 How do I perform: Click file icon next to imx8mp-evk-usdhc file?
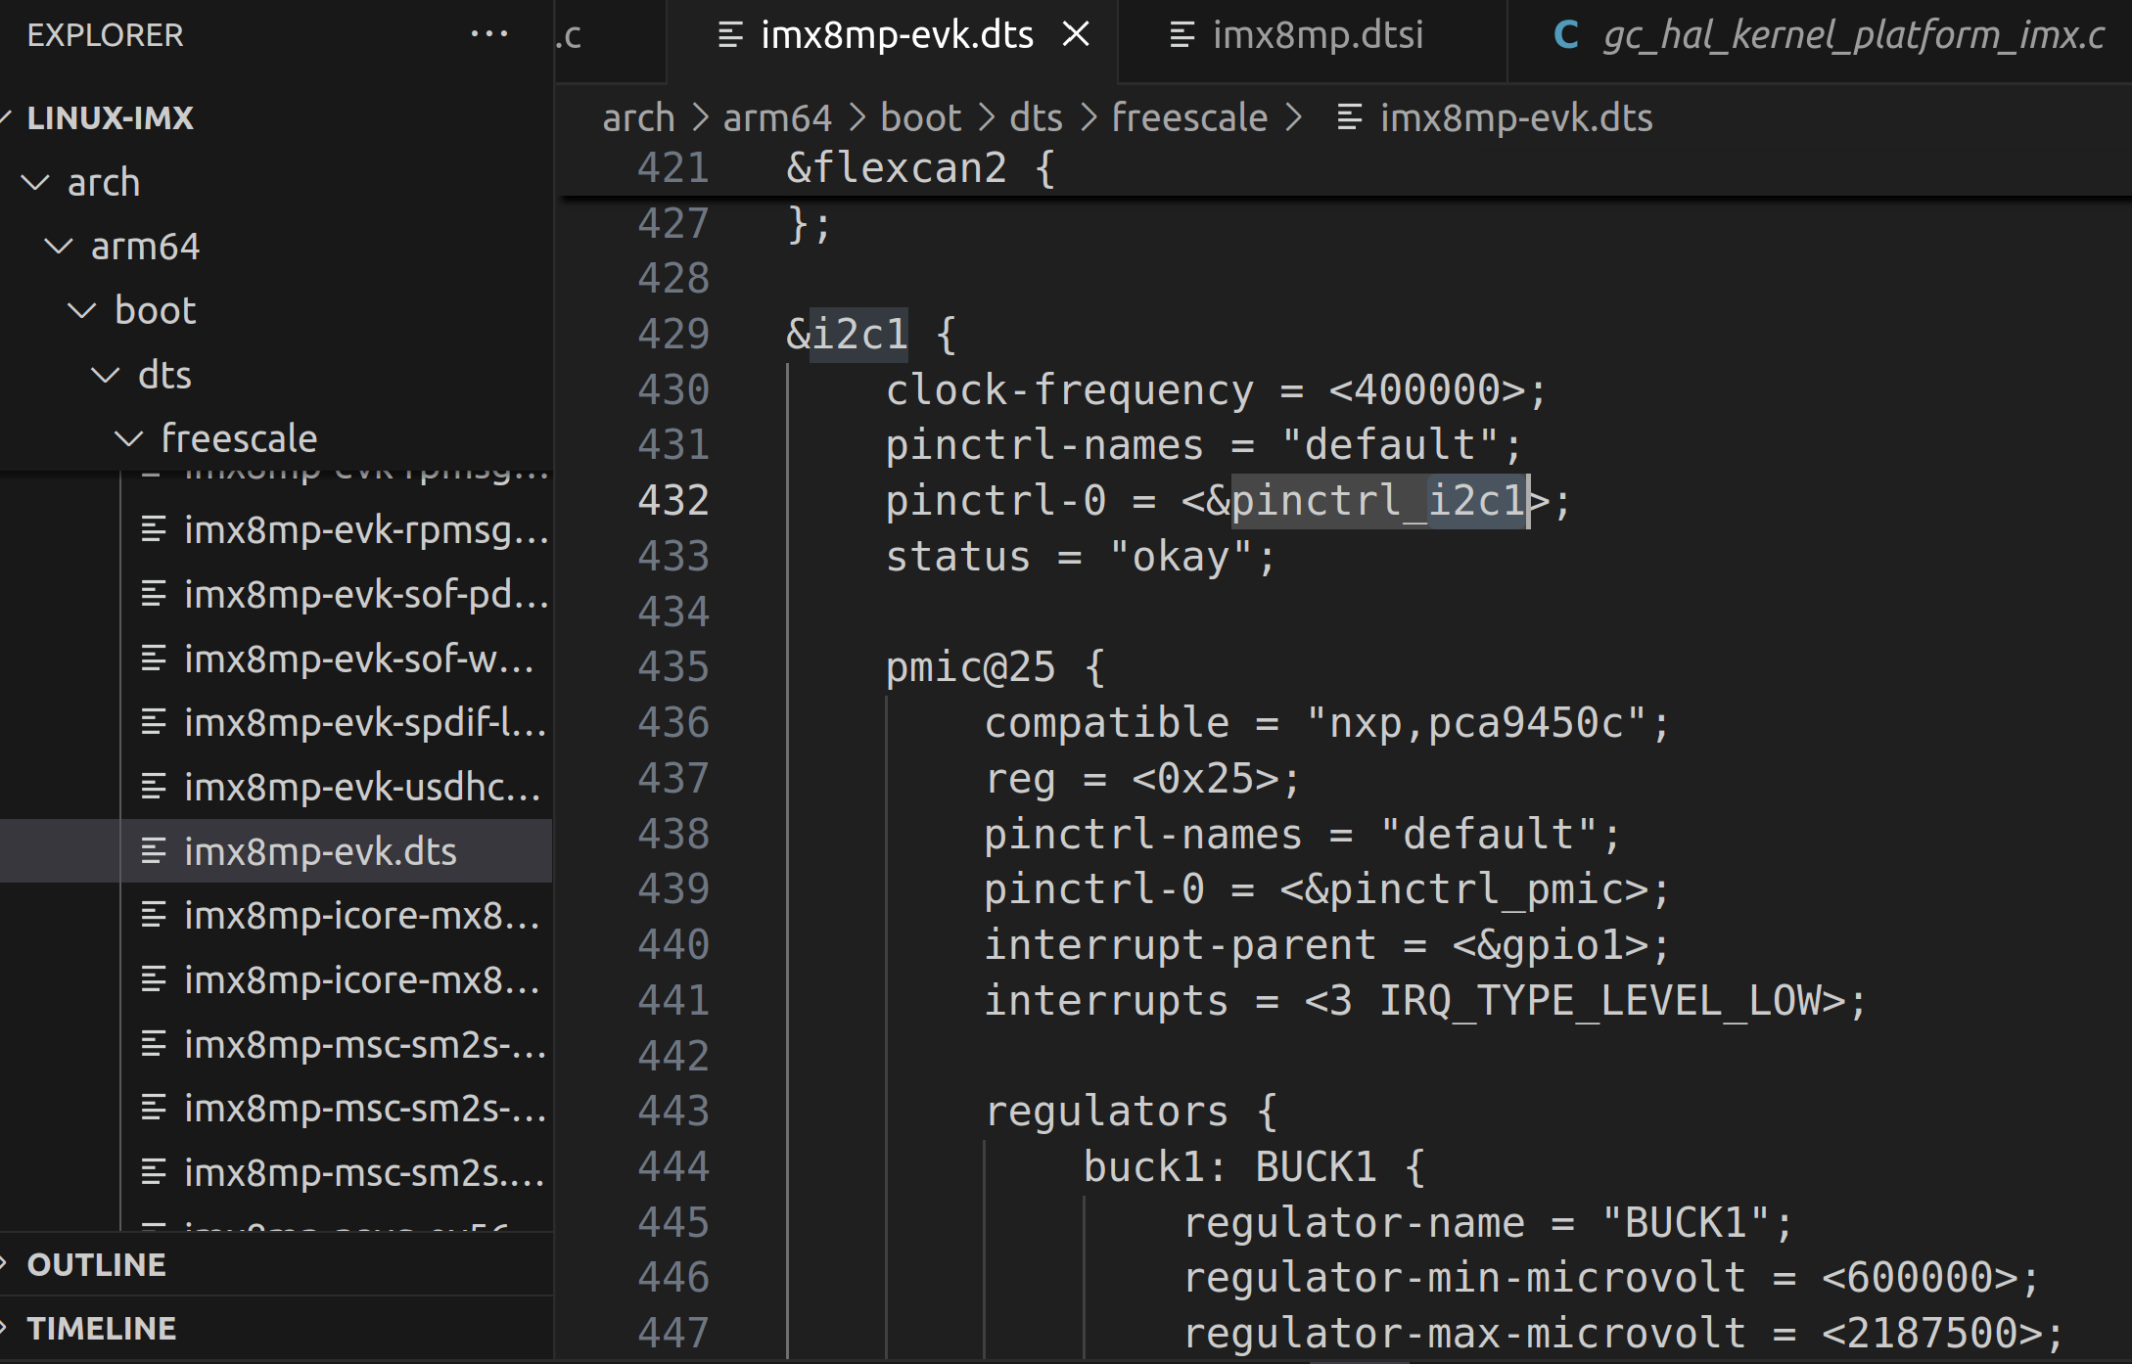[153, 787]
